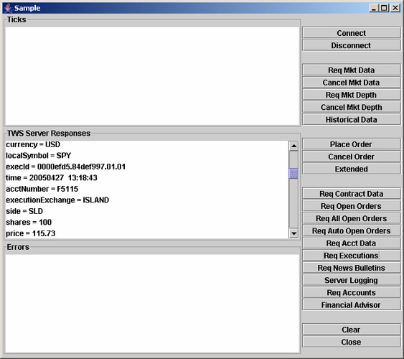Click Cancel Mkt Data button
Image resolution: width=404 pixels, height=359 pixels.
click(x=352, y=83)
